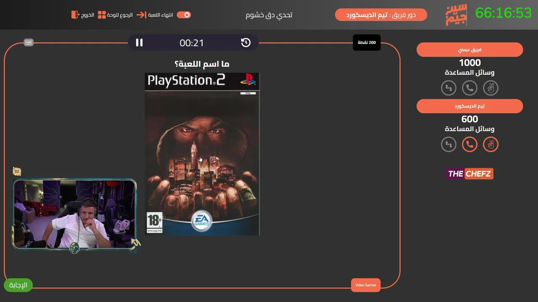The height and width of the screenshot is (302, 538).
Task: Select الرجوع للوحة to return to board
Action: tap(120, 15)
